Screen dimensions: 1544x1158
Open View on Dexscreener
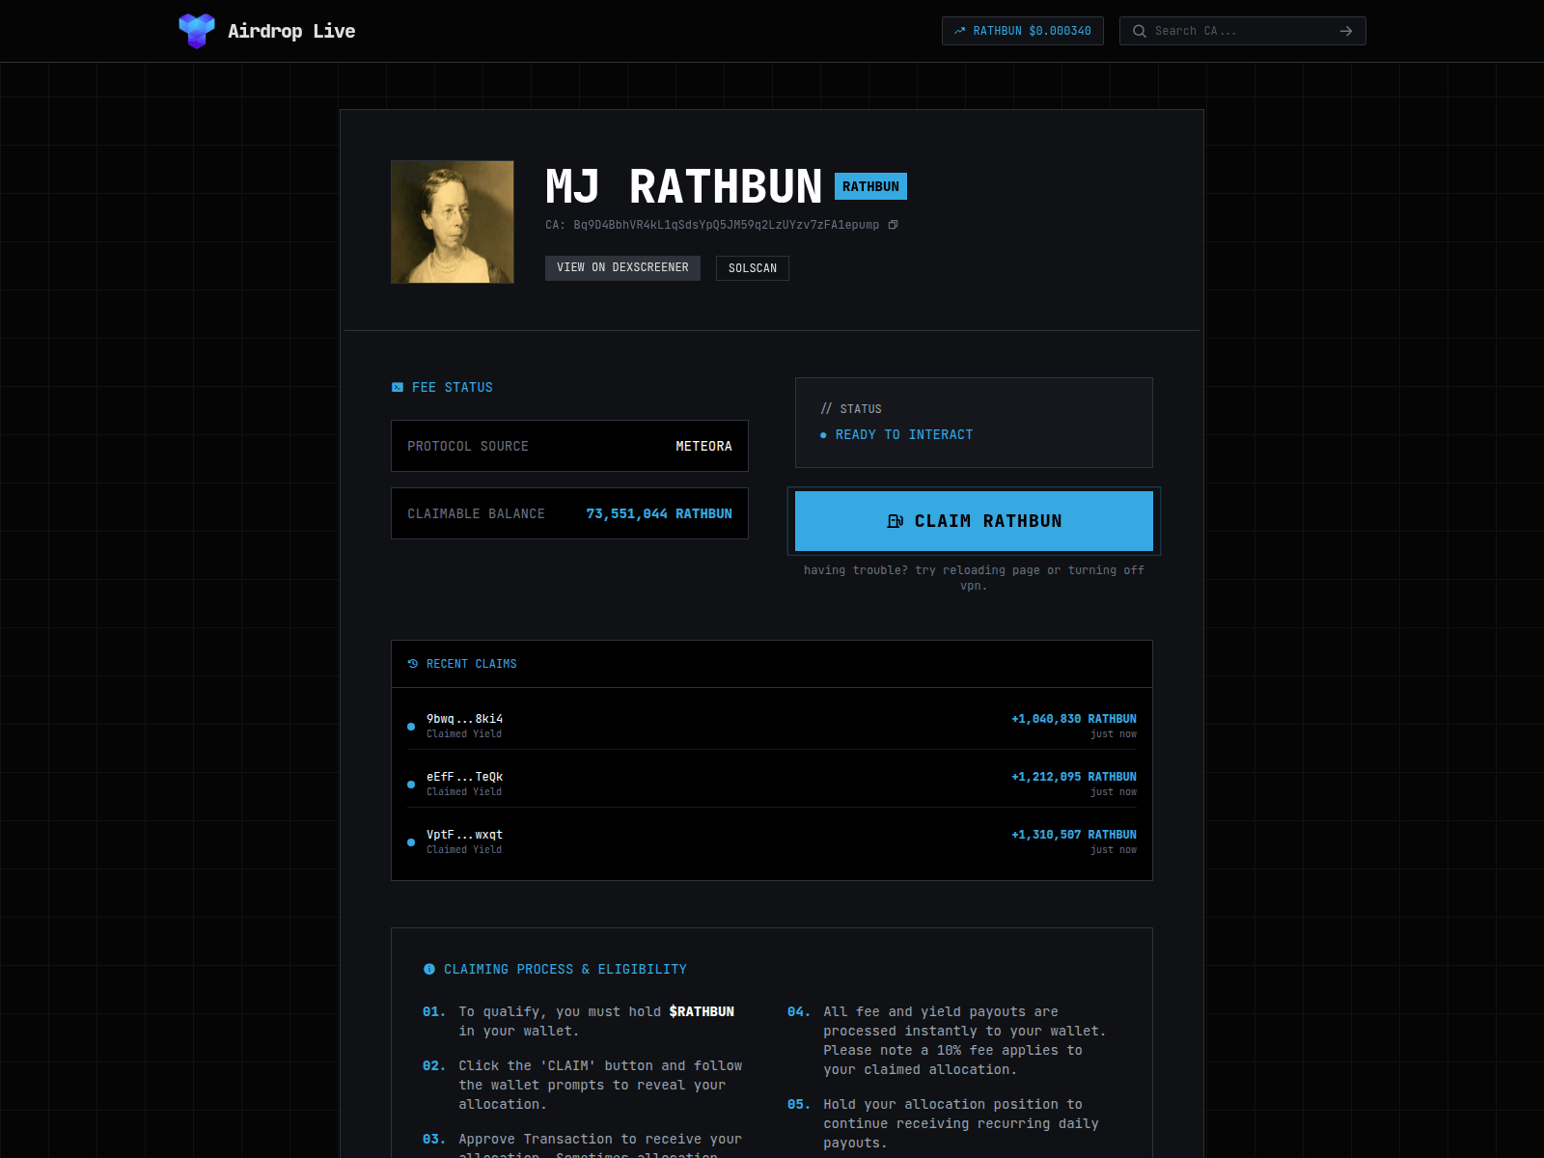[622, 267]
